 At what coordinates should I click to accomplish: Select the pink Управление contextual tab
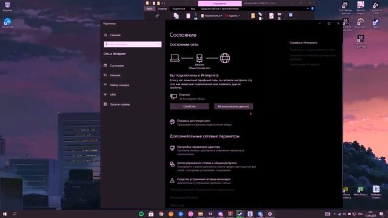(219, 3)
